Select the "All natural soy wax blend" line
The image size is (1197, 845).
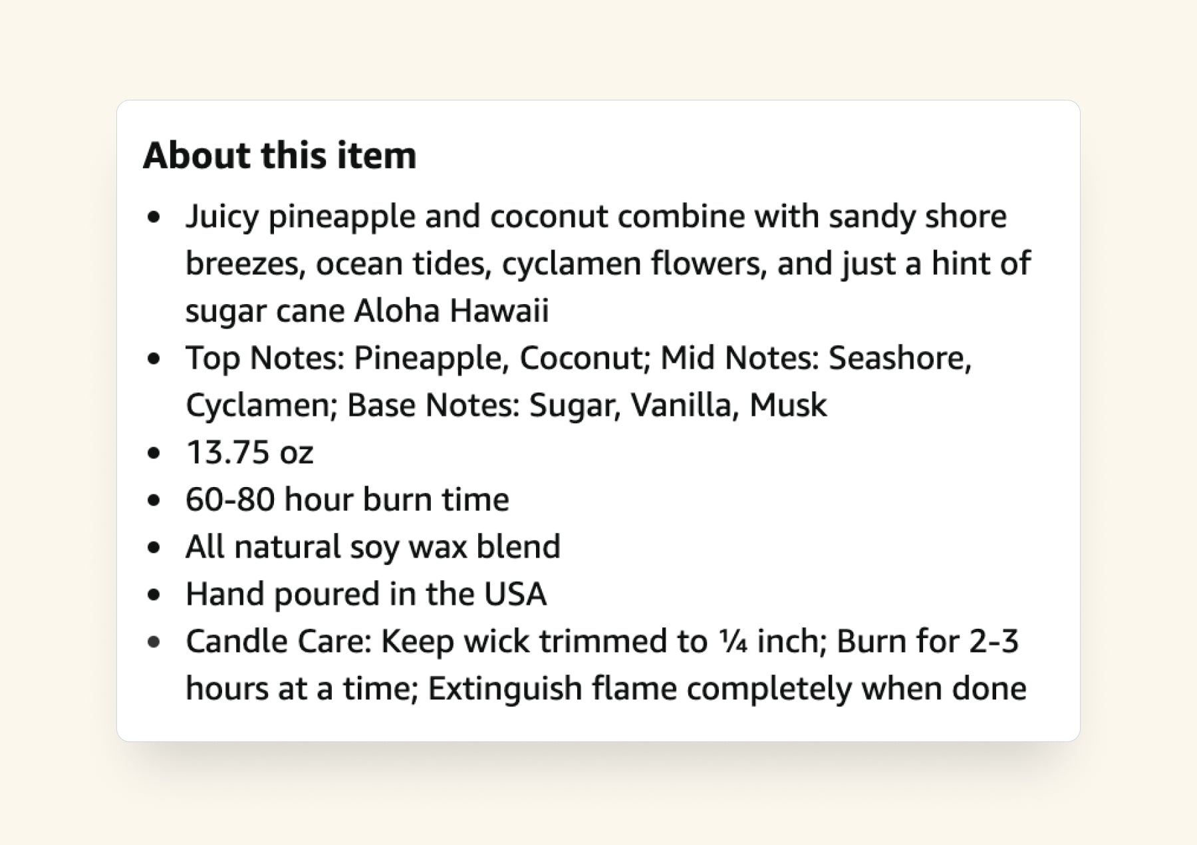tap(372, 547)
